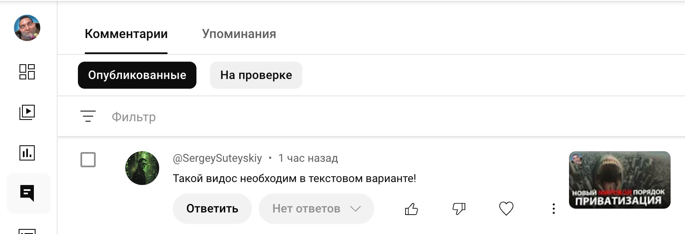Viewport: 685px width, 234px height.
Task: Click the "Ответить" reply button
Action: pos(212,209)
